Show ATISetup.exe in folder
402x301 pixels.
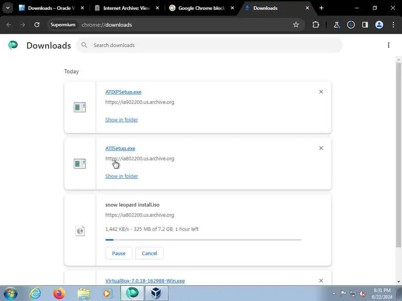(x=122, y=176)
